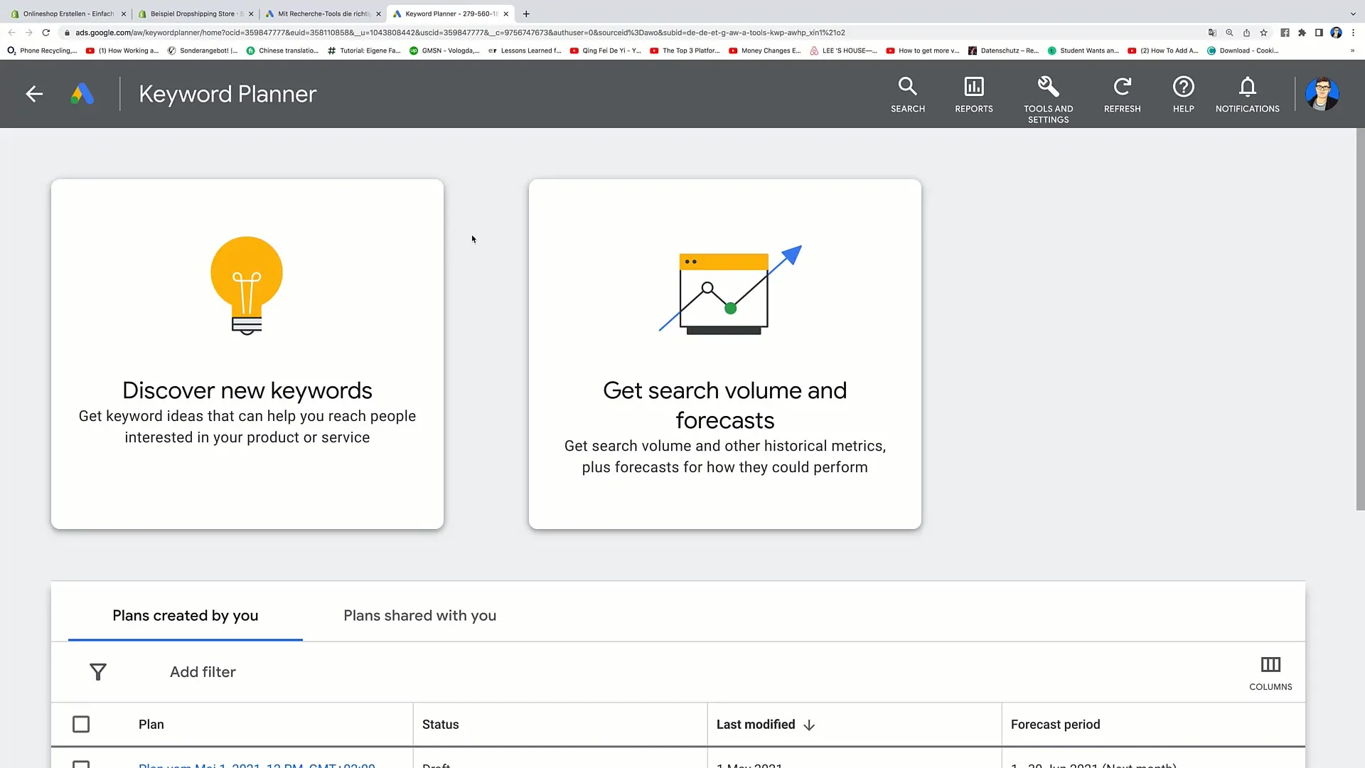Image resolution: width=1365 pixels, height=768 pixels.
Task: Switch to Plans shared with you tab
Action: [x=420, y=616]
